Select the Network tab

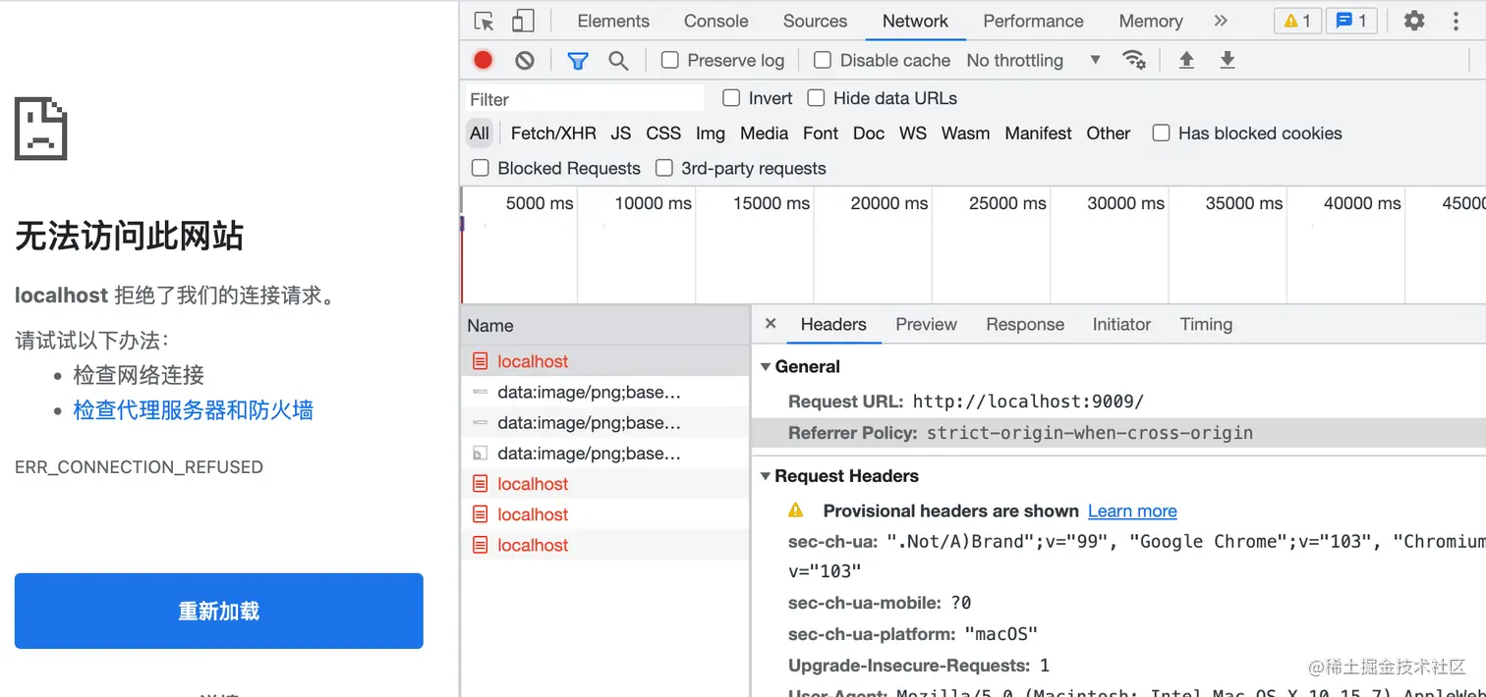(915, 21)
